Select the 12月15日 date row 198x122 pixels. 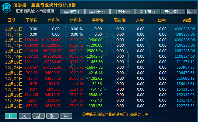(x=13, y=29)
